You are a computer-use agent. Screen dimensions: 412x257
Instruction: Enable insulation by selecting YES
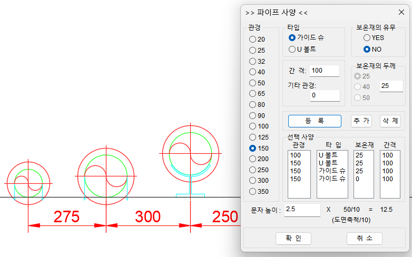click(x=367, y=38)
